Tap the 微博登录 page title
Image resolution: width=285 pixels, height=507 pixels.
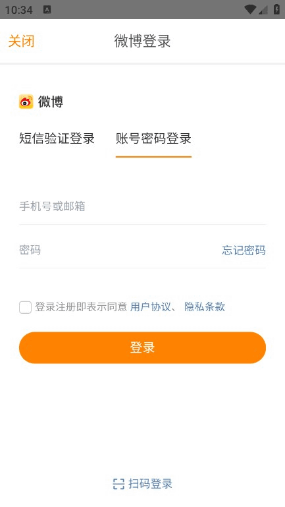tap(142, 41)
